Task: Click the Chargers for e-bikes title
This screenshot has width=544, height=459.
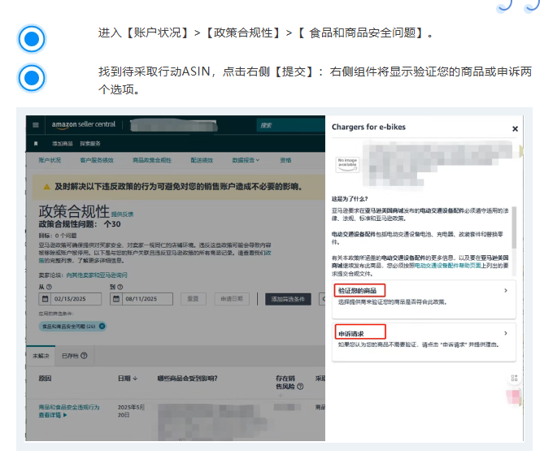Action: [x=368, y=128]
